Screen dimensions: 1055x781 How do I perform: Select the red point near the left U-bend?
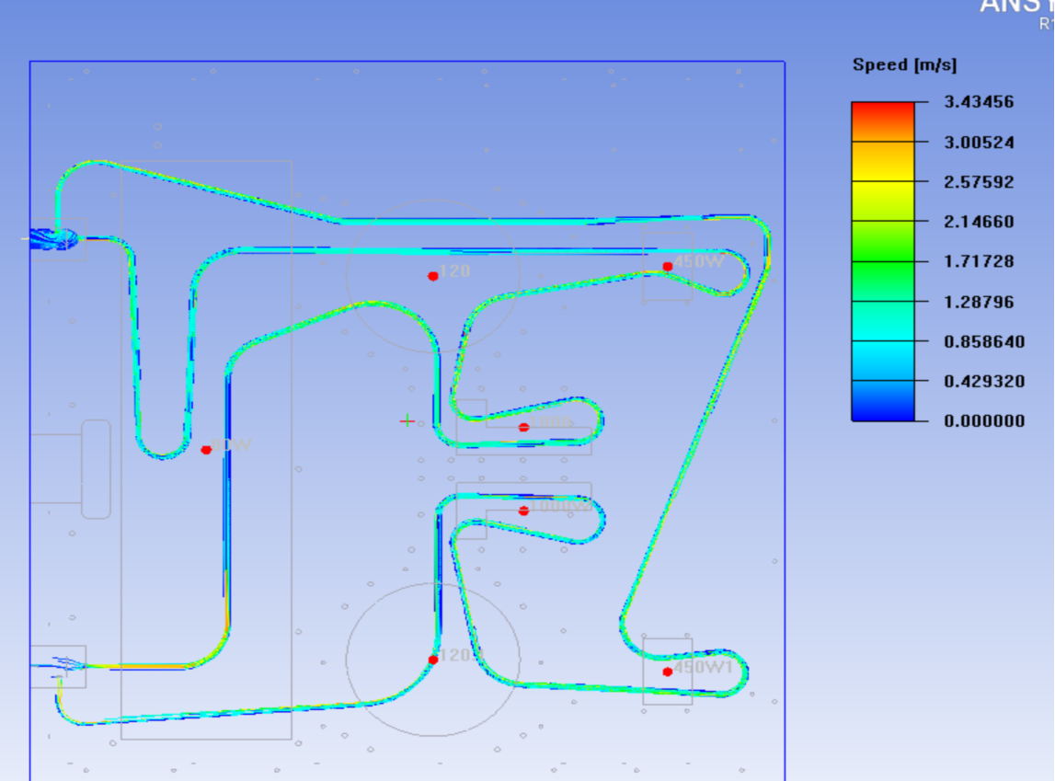206,450
